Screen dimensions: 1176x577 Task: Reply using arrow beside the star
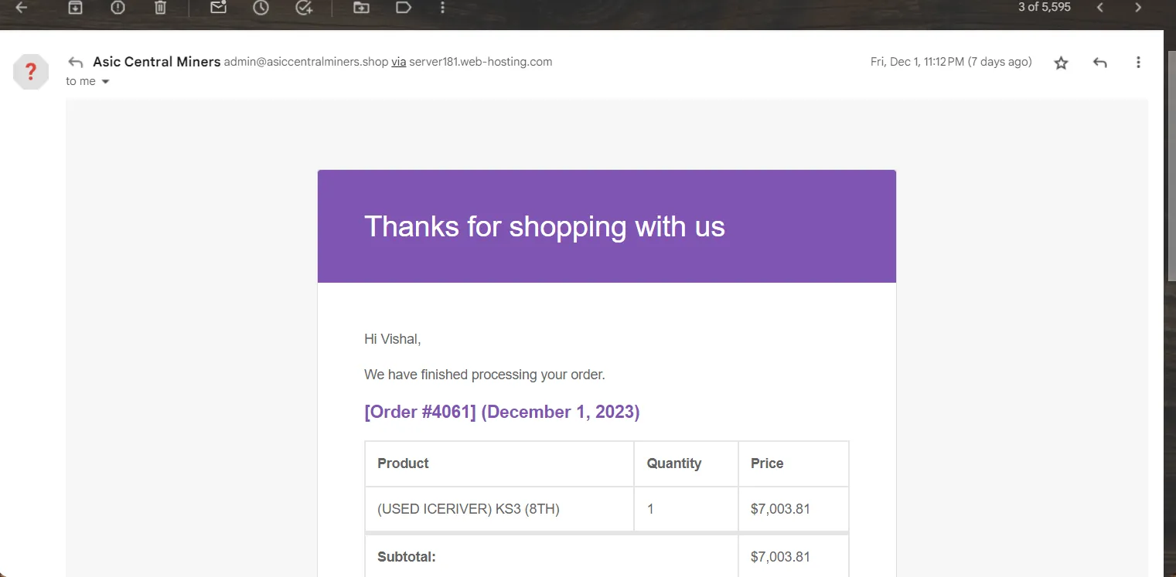(1100, 63)
